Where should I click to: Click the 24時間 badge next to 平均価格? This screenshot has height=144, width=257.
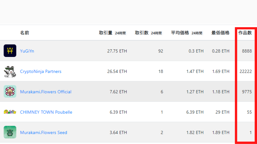coord(197,33)
